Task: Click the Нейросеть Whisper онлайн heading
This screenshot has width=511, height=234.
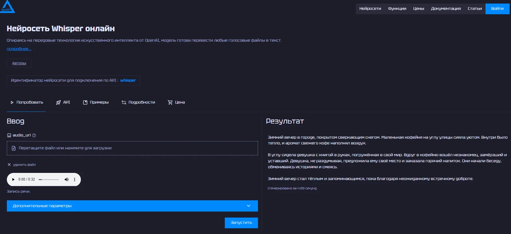Action: coord(61,28)
